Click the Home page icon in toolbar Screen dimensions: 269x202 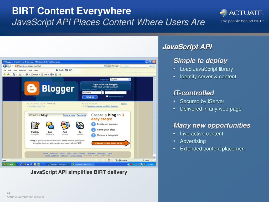pyautogui.click(x=14, y=74)
